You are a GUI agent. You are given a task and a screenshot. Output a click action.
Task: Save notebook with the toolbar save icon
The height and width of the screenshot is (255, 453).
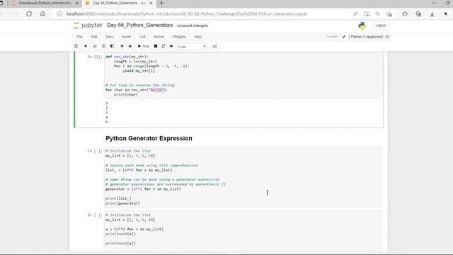tap(76, 46)
